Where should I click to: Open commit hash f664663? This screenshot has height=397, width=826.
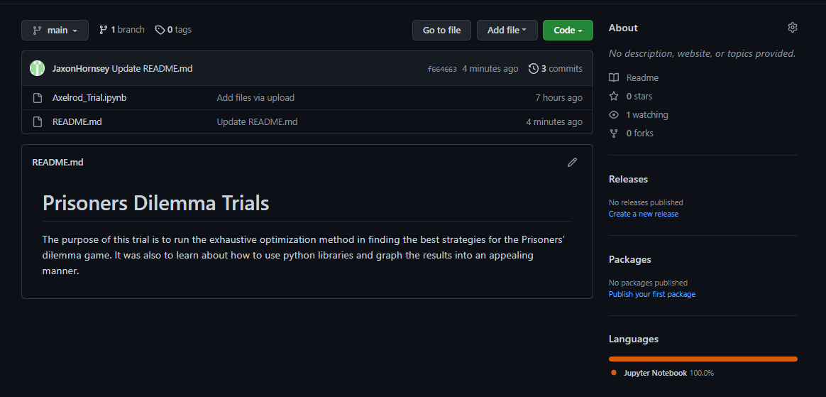[442, 70]
